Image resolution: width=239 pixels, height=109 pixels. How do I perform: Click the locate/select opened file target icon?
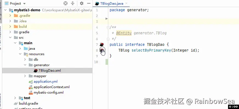click(66, 3)
